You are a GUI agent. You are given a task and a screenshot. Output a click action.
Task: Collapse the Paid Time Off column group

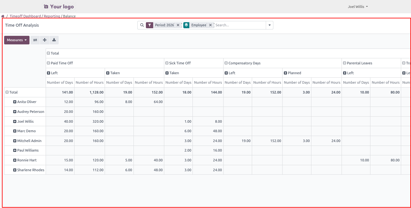coord(49,63)
